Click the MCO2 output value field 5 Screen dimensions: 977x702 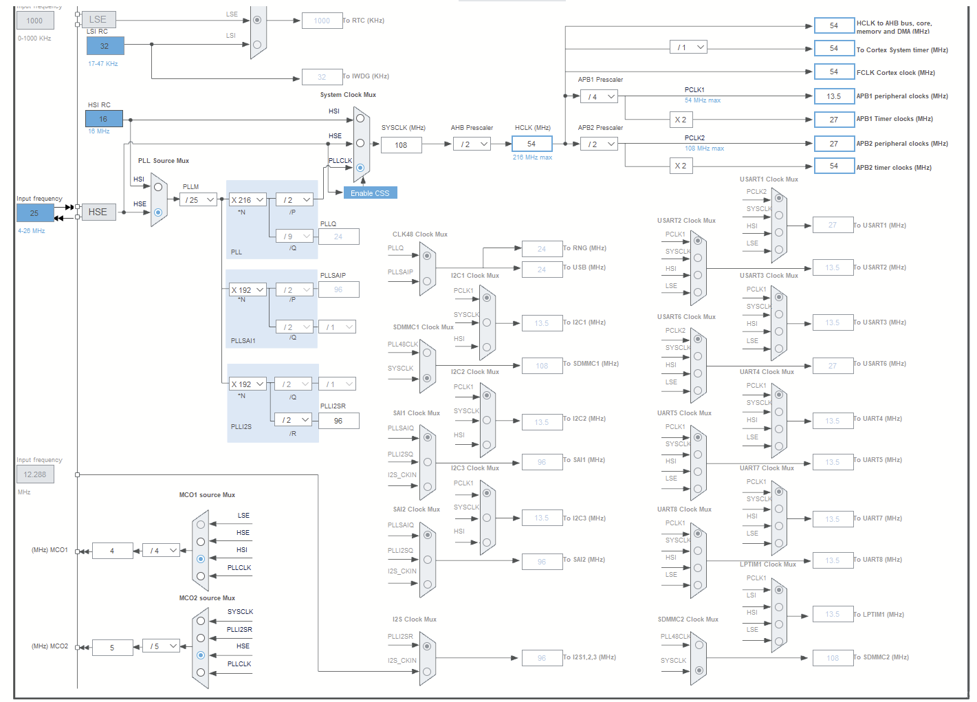pyautogui.click(x=112, y=648)
